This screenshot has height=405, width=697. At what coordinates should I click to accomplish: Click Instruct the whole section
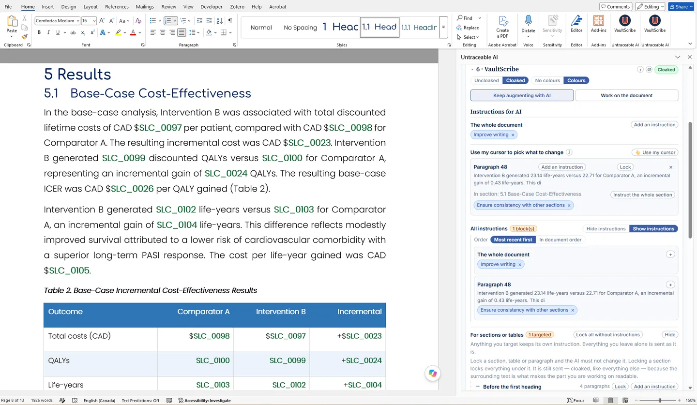[642, 195]
